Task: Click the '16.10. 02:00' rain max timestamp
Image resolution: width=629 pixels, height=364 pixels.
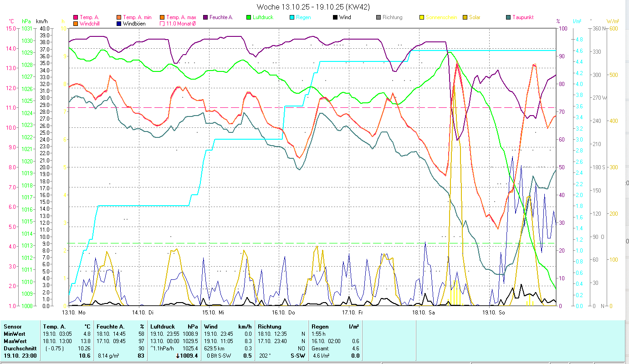Action: click(x=325, y=341)
